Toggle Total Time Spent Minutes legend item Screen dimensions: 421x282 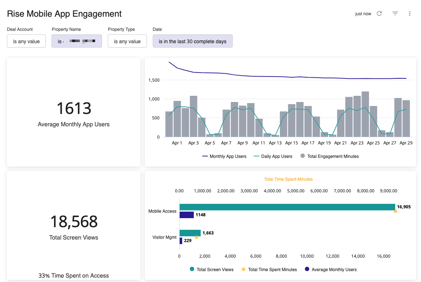pos(269,270)
